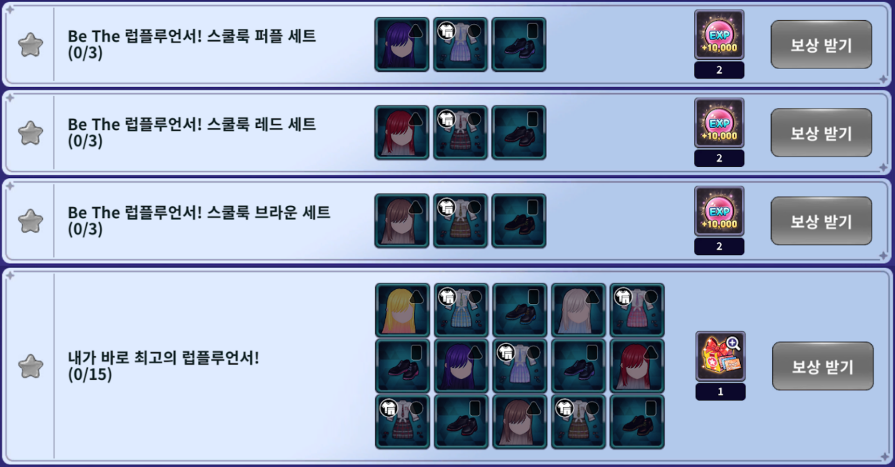
Task: Toggle the star for 내가 바로 최고의 럽플루언서
Action: point(31,366)
